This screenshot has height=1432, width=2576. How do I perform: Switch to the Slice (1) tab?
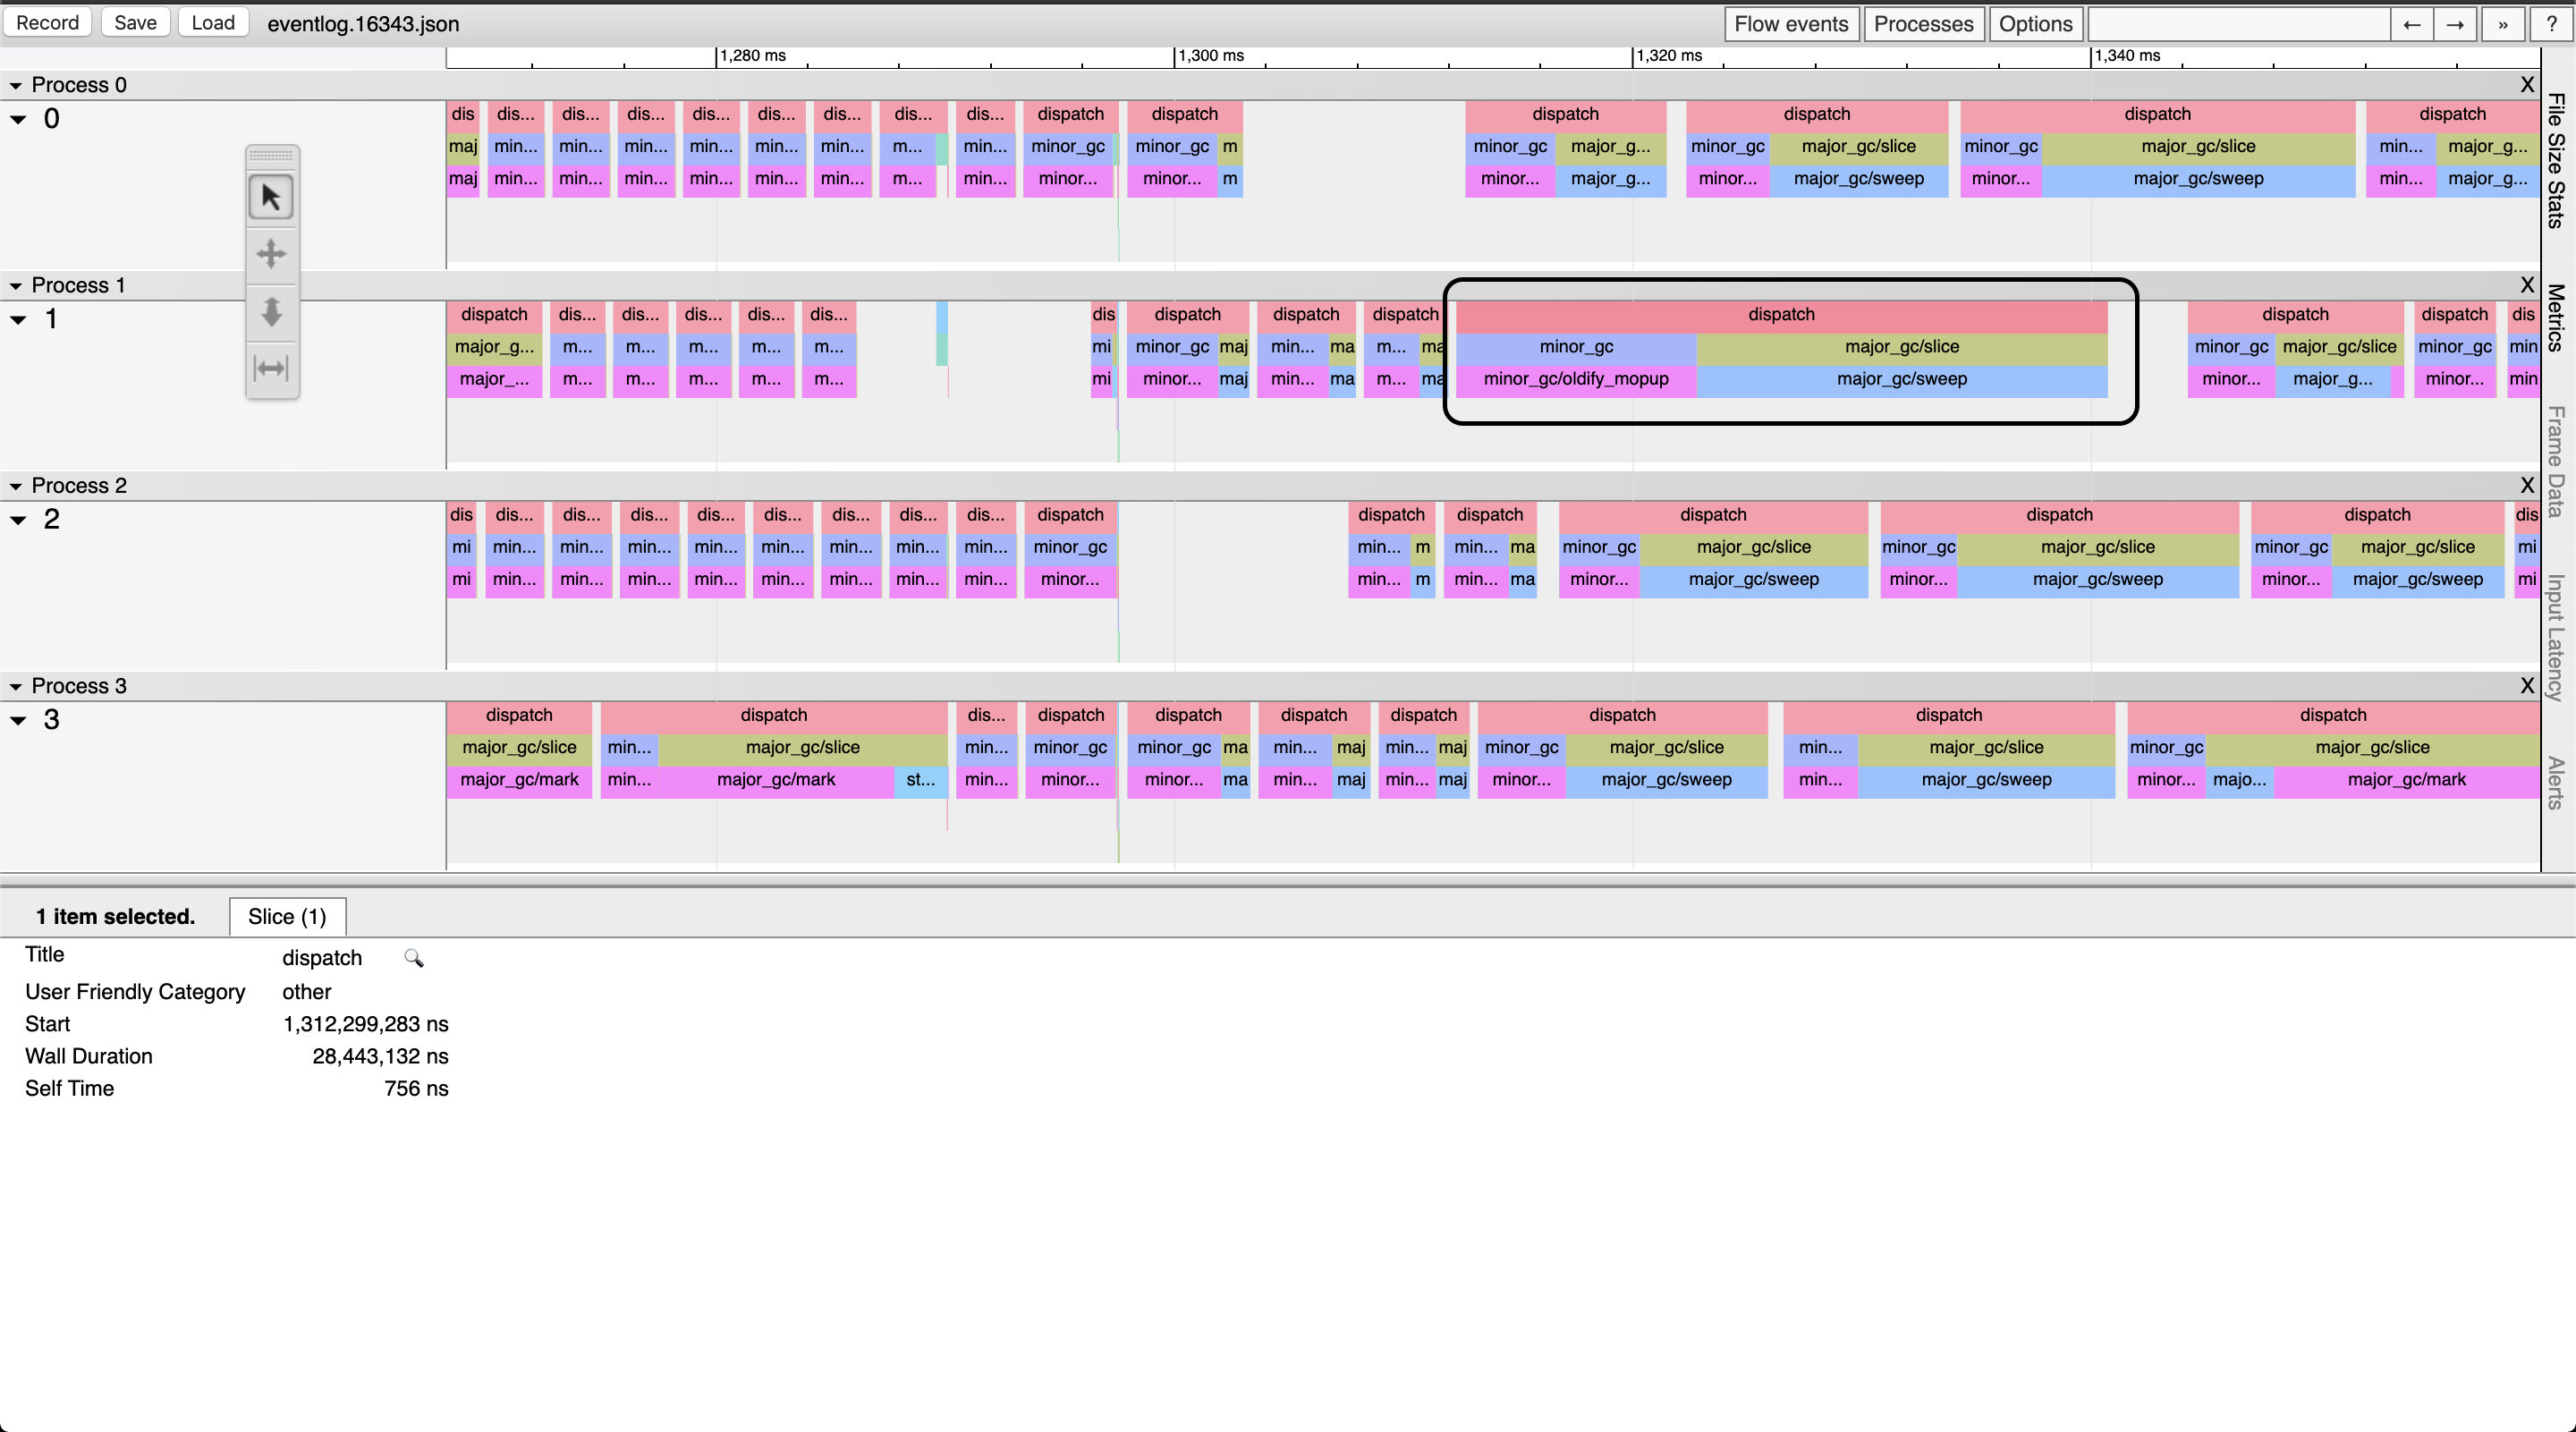(287, 916)
